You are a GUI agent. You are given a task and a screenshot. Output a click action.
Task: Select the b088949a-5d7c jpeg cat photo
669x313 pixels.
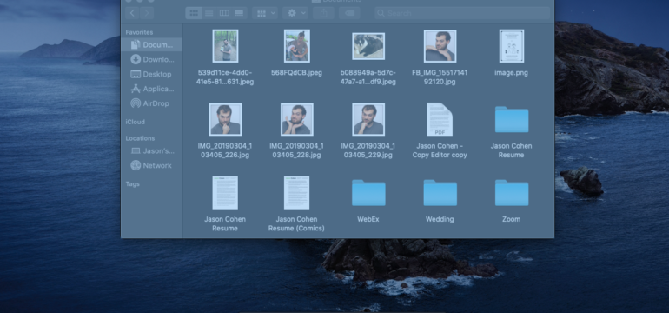[x=368, y=46]
